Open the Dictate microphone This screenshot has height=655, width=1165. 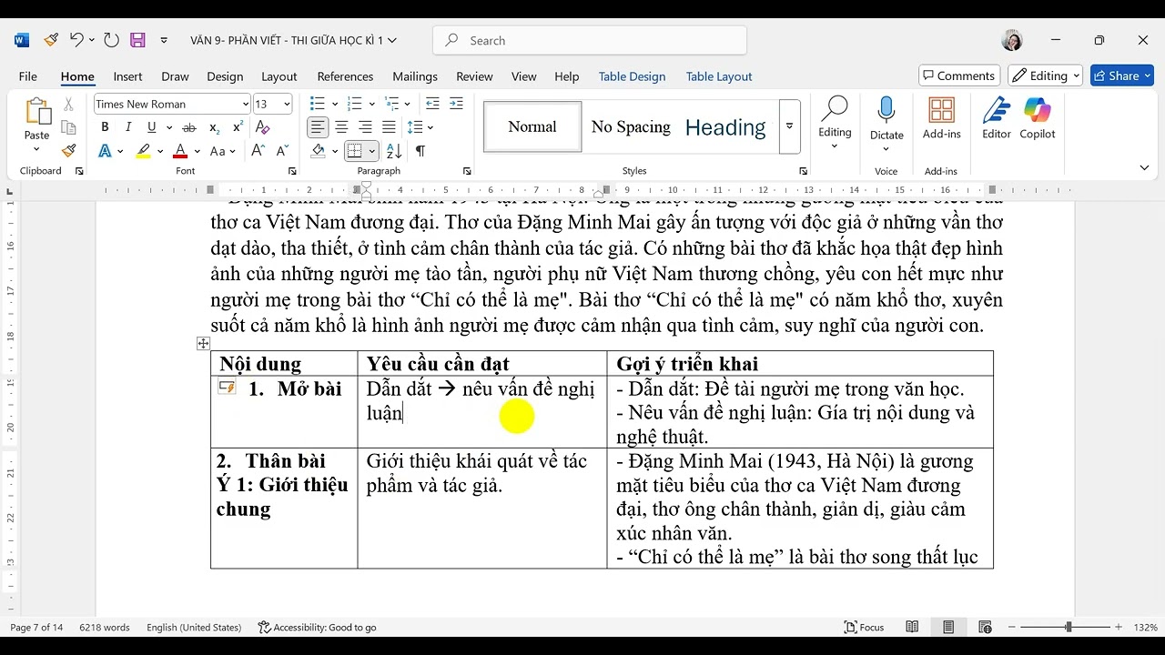[886, 119]
